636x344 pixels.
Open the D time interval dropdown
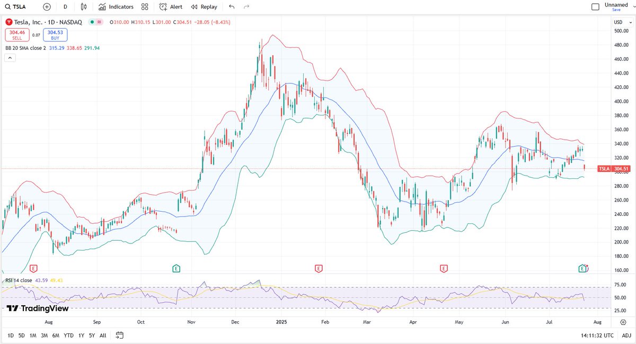click(65, 7)
